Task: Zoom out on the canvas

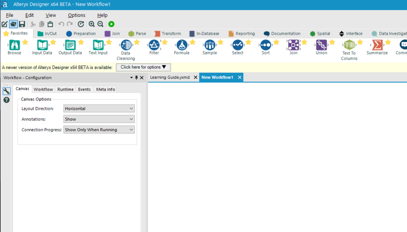Action: pyautogui.click(x=101, y=24)
